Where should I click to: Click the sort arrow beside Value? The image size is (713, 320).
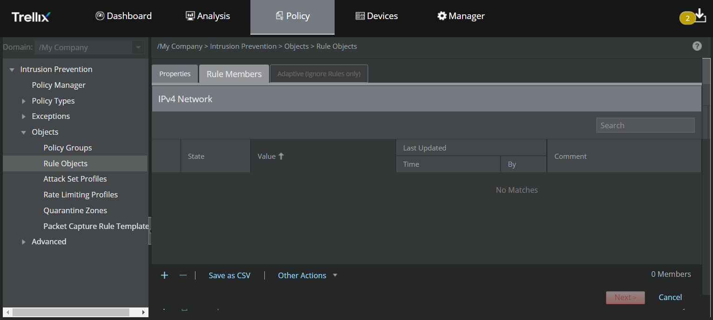click(x=281, y=156)
